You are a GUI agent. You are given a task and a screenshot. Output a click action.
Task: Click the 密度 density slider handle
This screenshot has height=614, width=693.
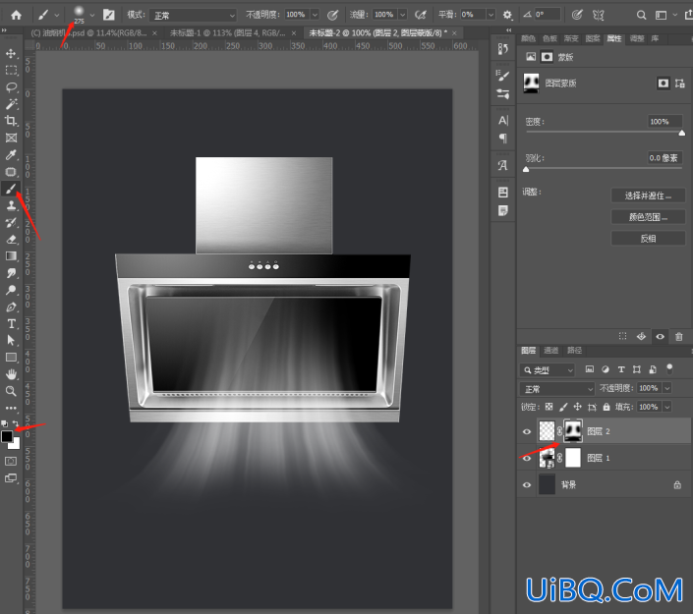681,133
